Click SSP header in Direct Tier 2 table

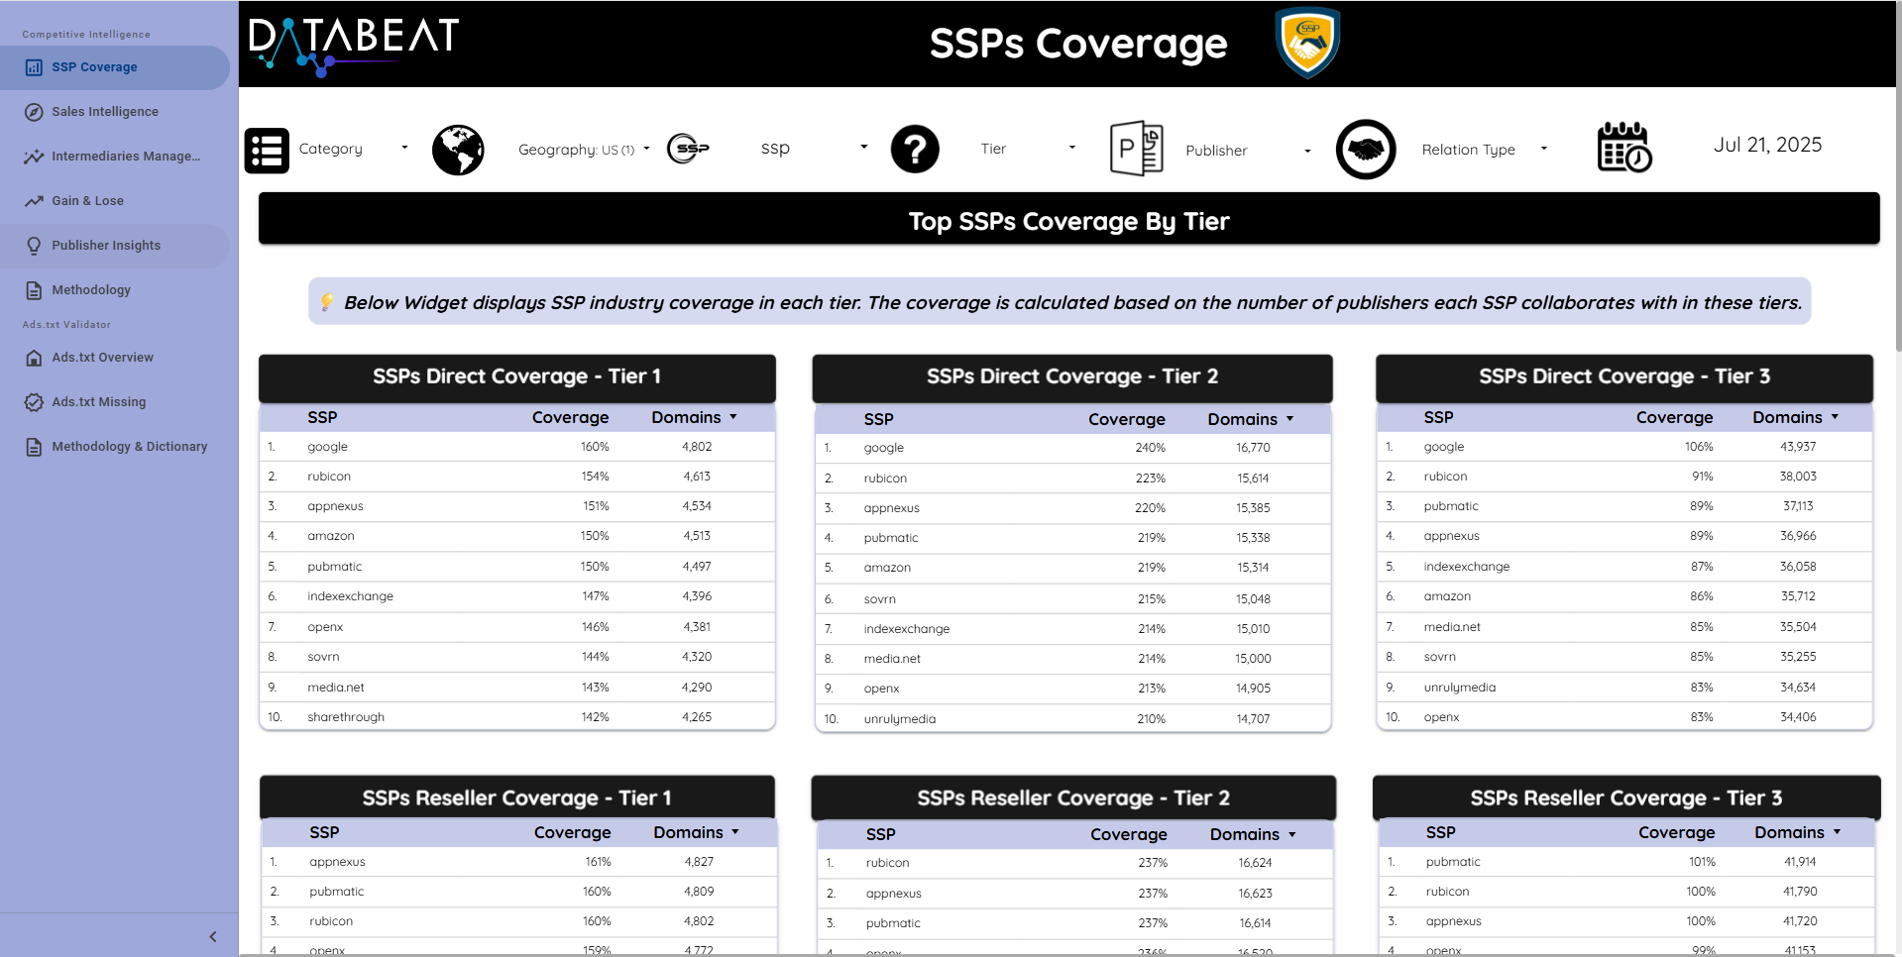(x=878, y=419)
